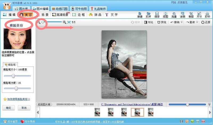Screen dimensions: 213x125
Task: Select the 涂鸦 doodle tool
Action: pos(183,15)
